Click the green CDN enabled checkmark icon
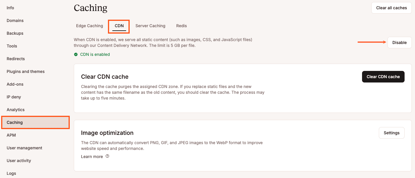The image size is (415, 178). (76, 54)
